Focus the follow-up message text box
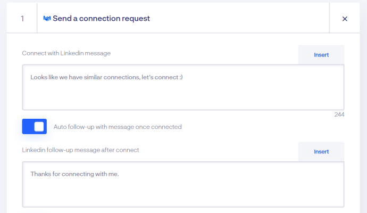The height and width of the screenshot is (213, 367). click(x=183, y=184)
